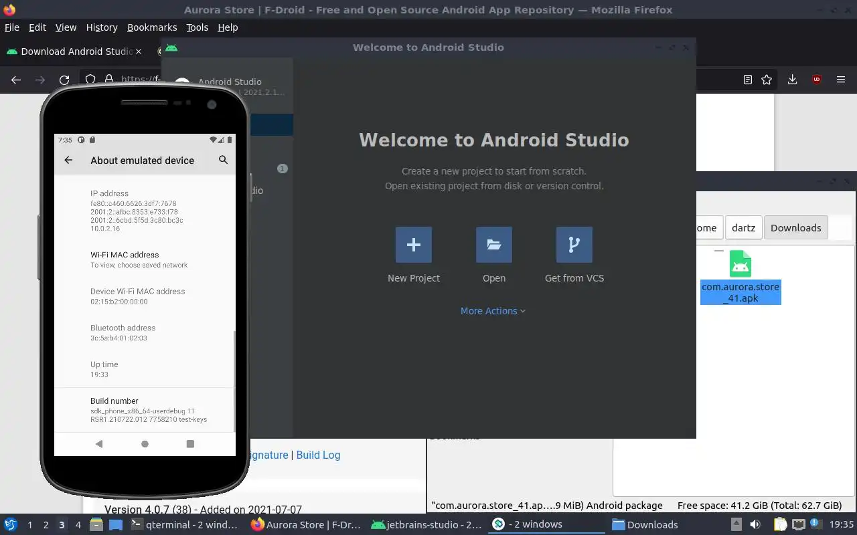
Task: Tap the back arrow in About emulated device
Action: [x=68, y=160]
